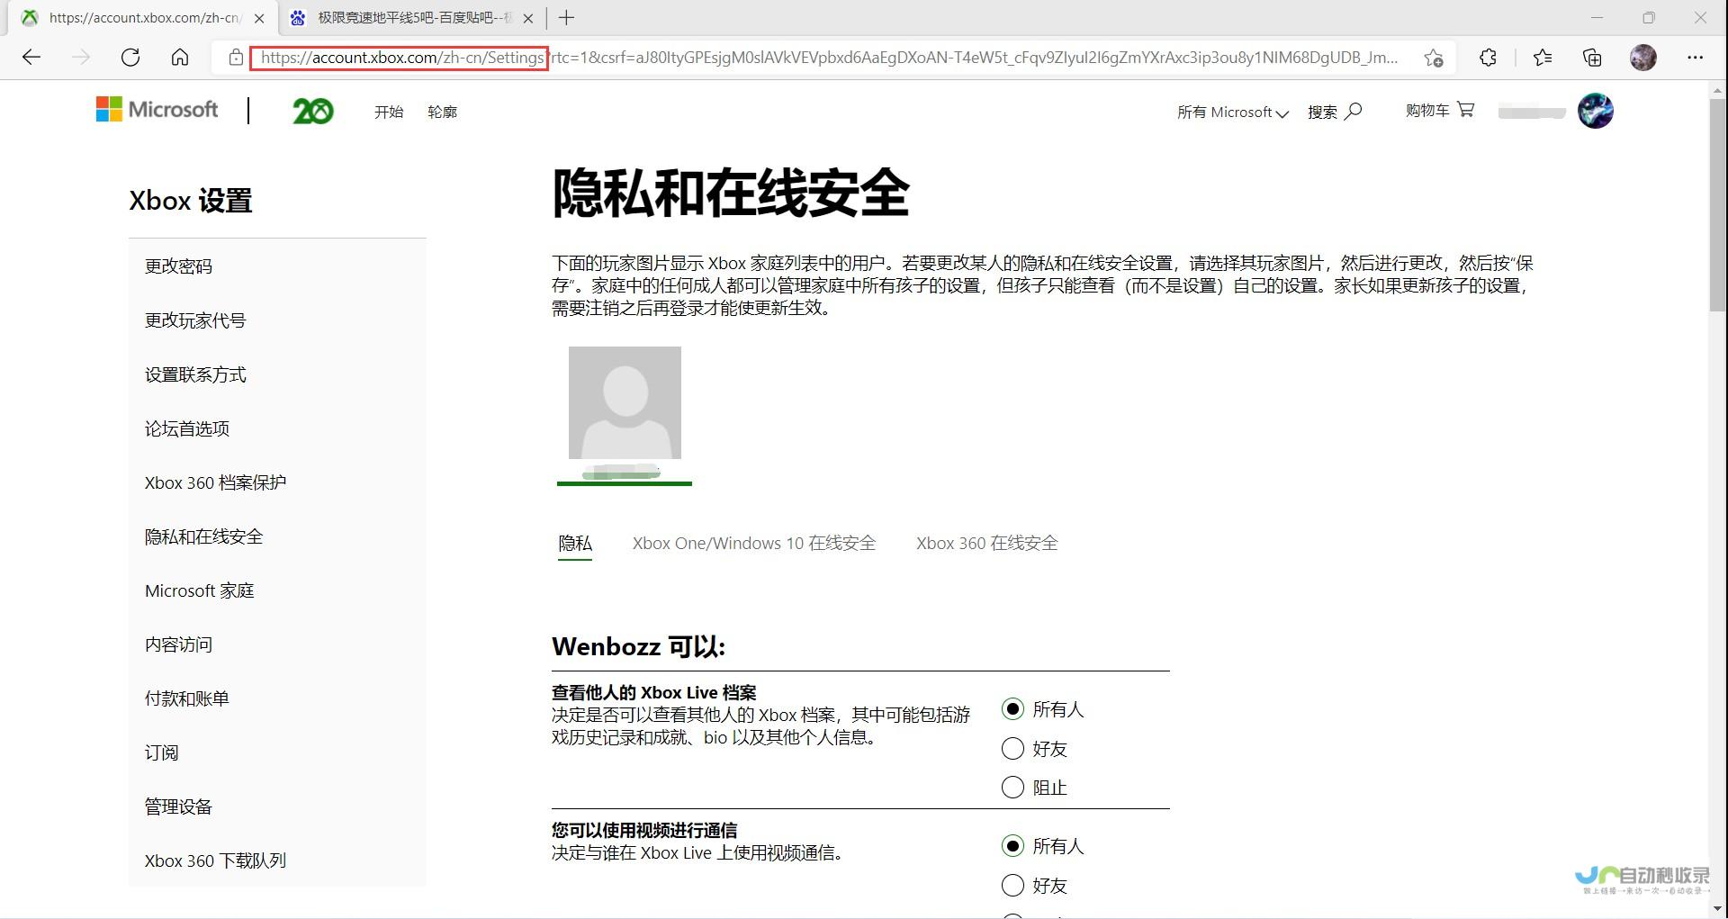Close the account.xbox.com tab
The width and height of the screenshot is (1728, 919).
click(x=259, y=18)
